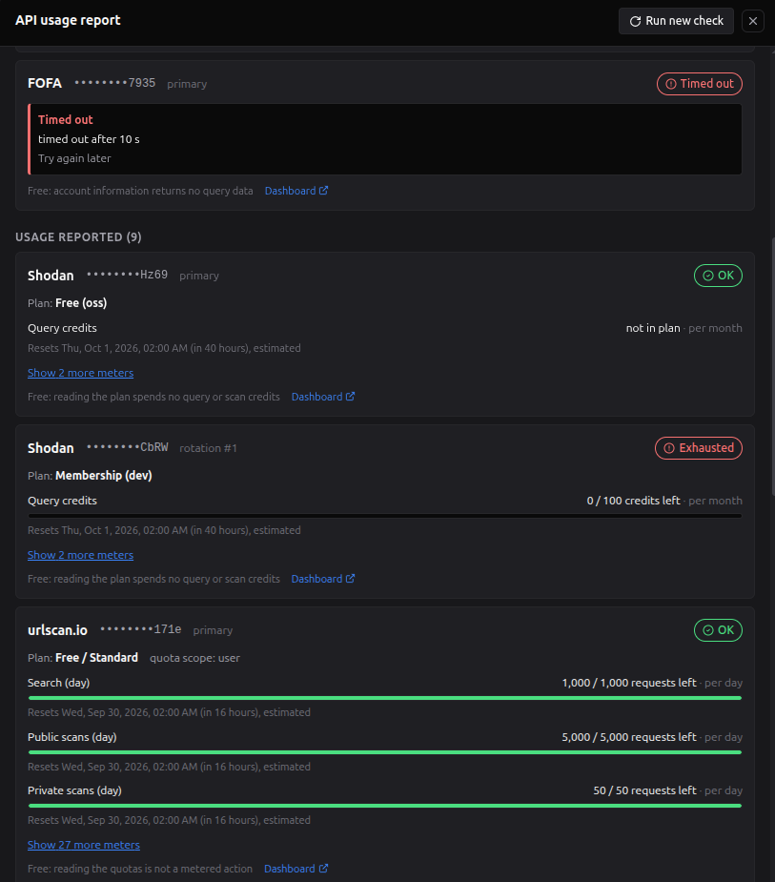Click the FOFA provider name
Screen dimensions: 775x882
(x=45, y=83)
